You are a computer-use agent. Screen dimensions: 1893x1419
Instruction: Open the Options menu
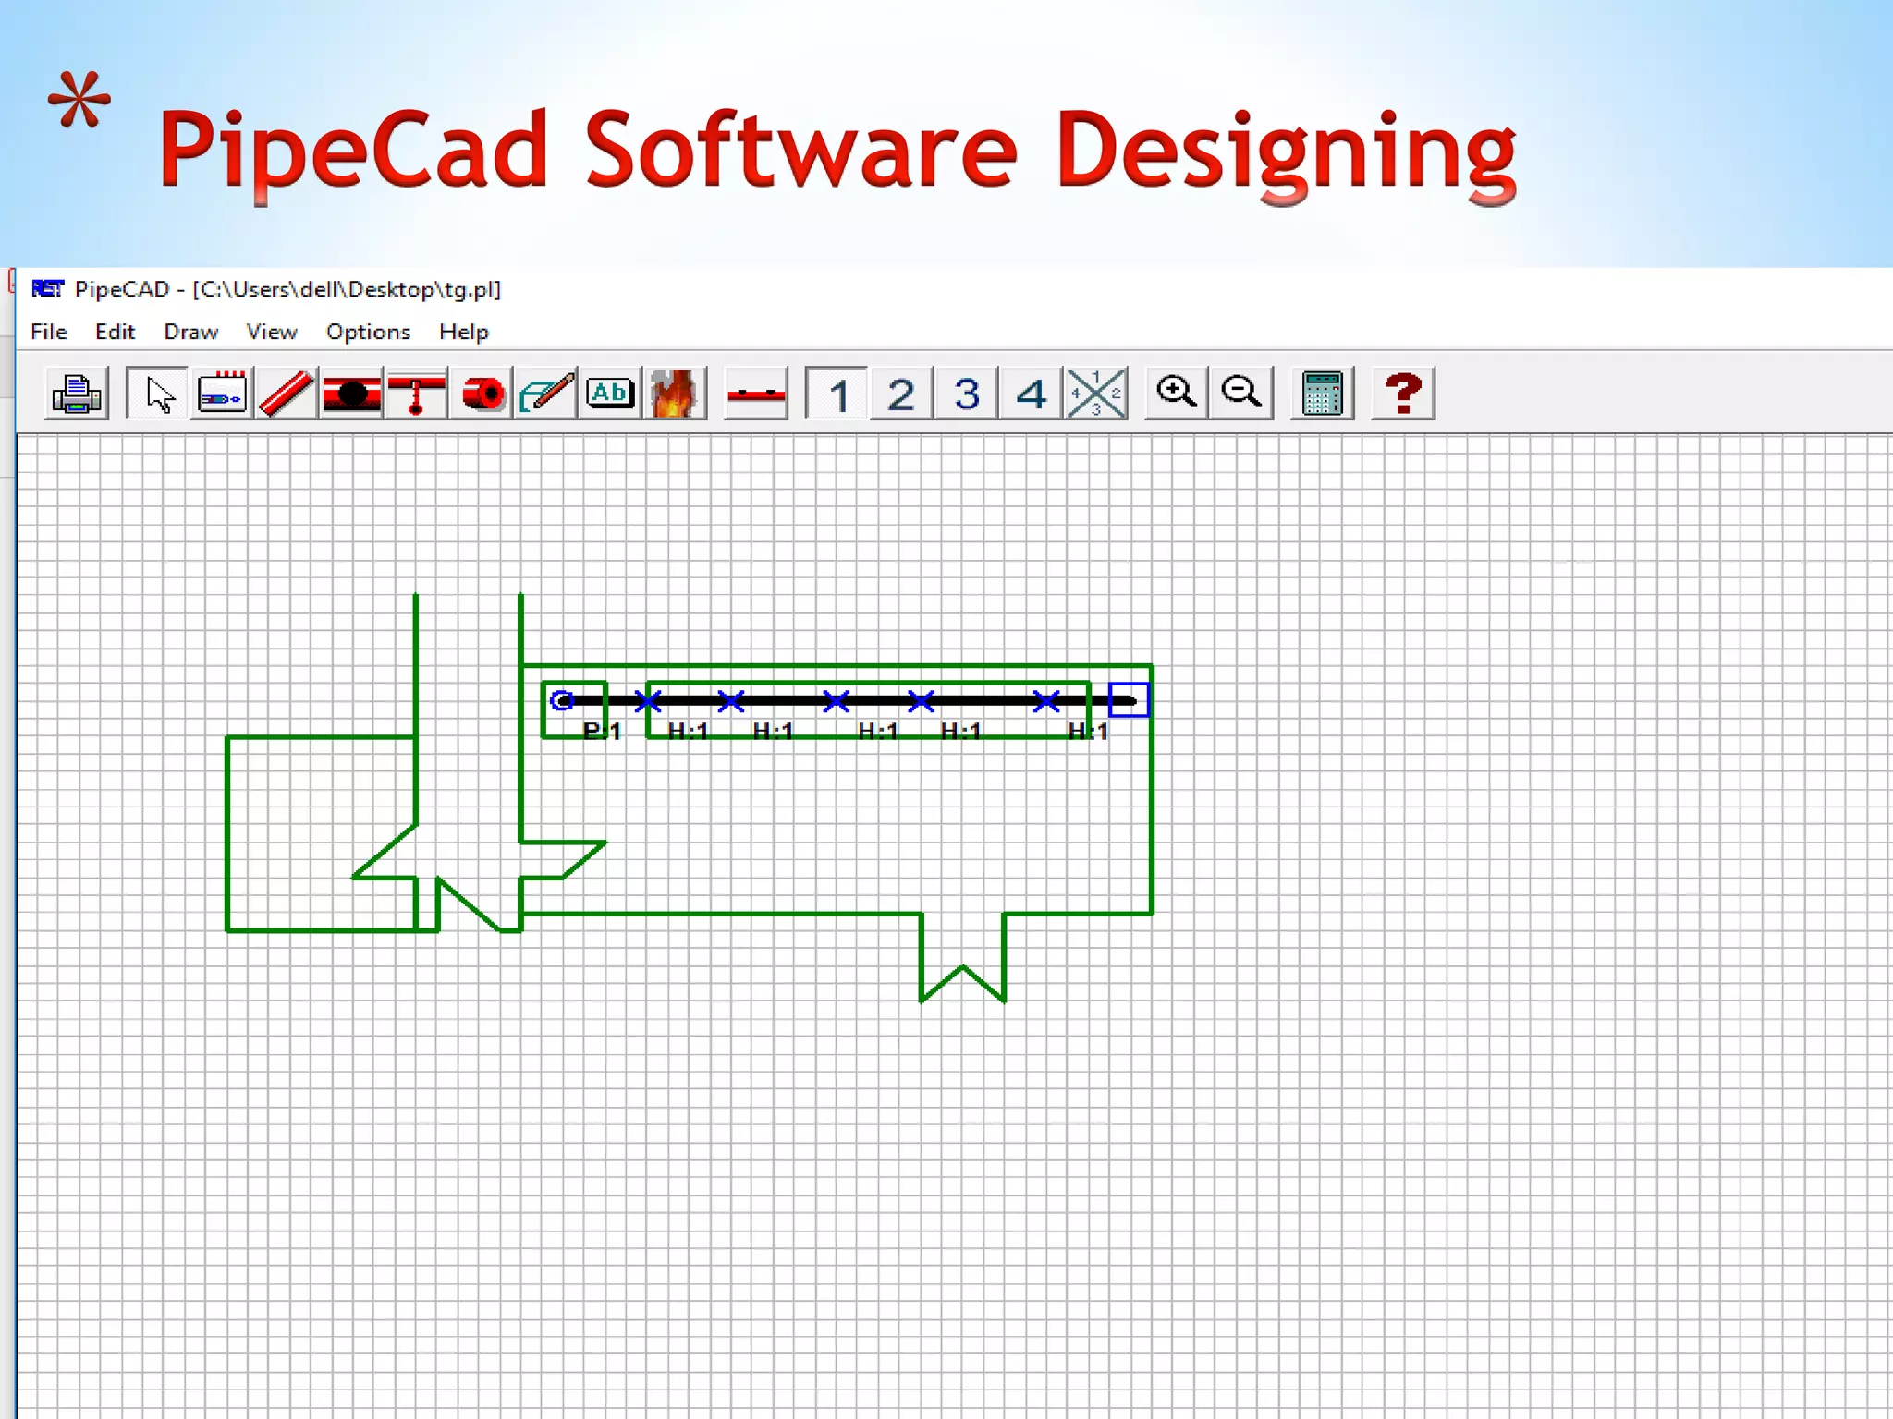(367, 332)
